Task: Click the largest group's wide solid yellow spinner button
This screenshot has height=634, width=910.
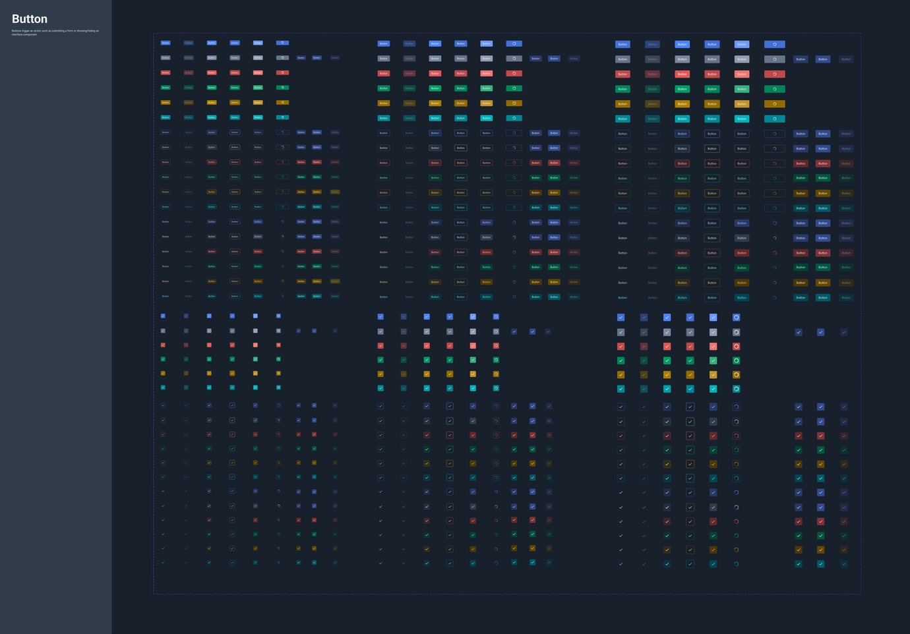Action: pos(774,104)
